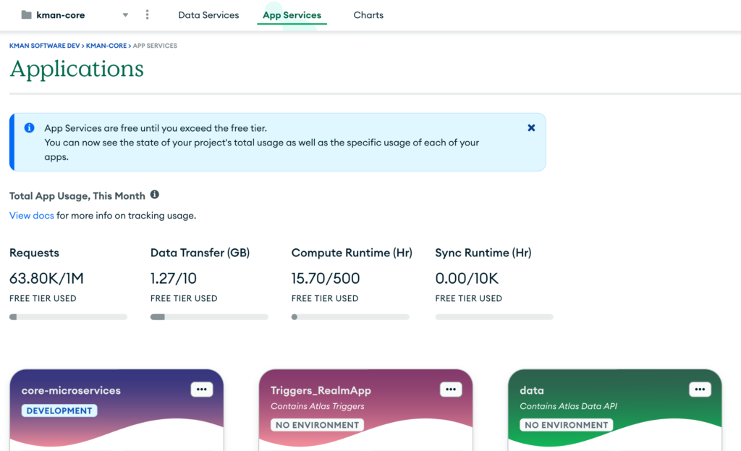Screen dimensions: 741x451
Task: Click the Compute Runtime usage progress bar
Action: point(350,317)
